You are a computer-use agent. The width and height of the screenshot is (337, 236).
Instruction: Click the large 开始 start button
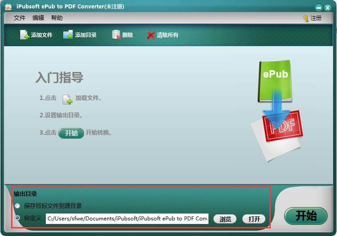(306, 216)
